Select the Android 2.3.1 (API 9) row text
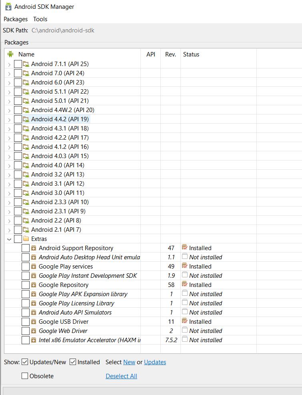The height and width of the screenshot is (395, 302). coord(58,211)
